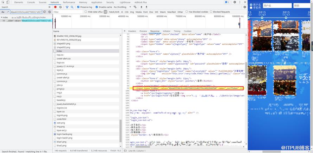
Task: Select jquery-2.1.4.min.js in the request list
Action: [86, 66]
